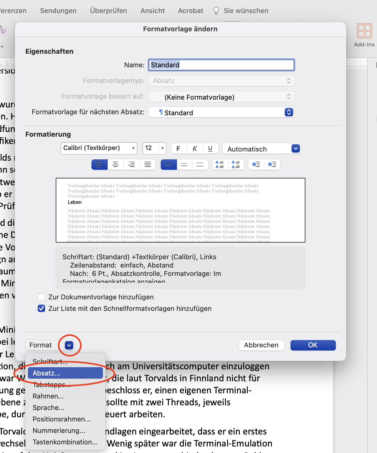
Task: Click increase paragraph spacing icon
Action: (220, 165)
